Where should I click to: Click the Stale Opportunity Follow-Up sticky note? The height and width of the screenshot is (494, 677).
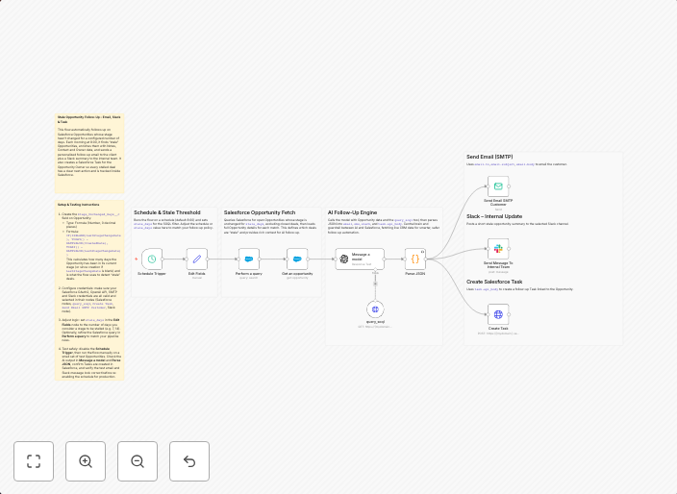point(89,153)
